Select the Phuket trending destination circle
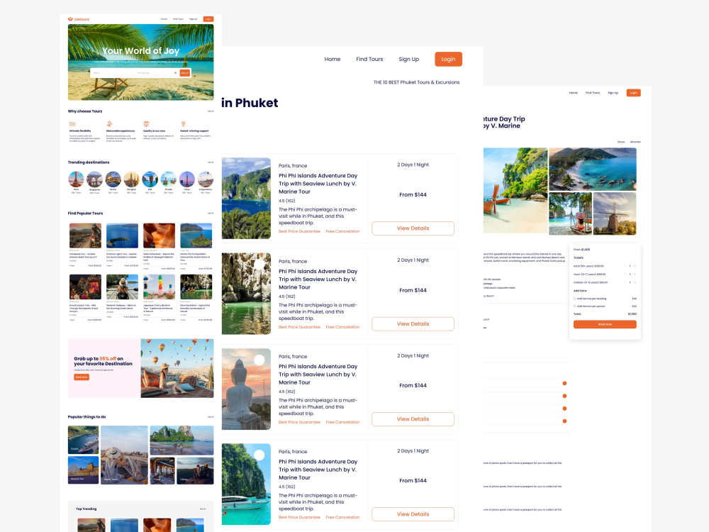 pyautogui.click(x=169, y=179)
